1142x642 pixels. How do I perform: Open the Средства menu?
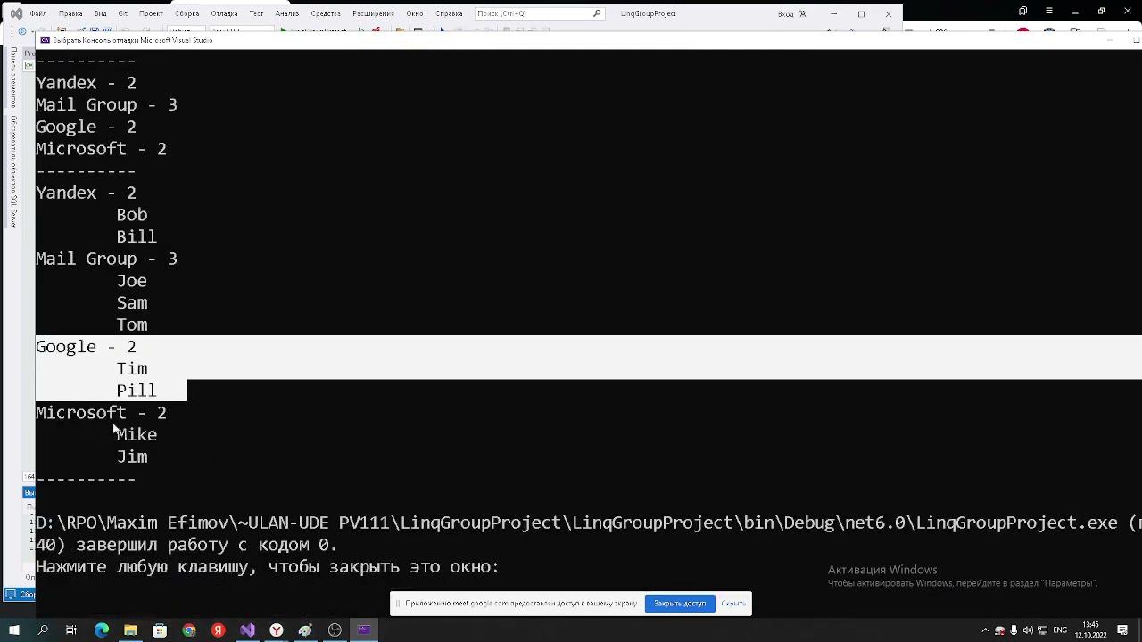point(326,13)
